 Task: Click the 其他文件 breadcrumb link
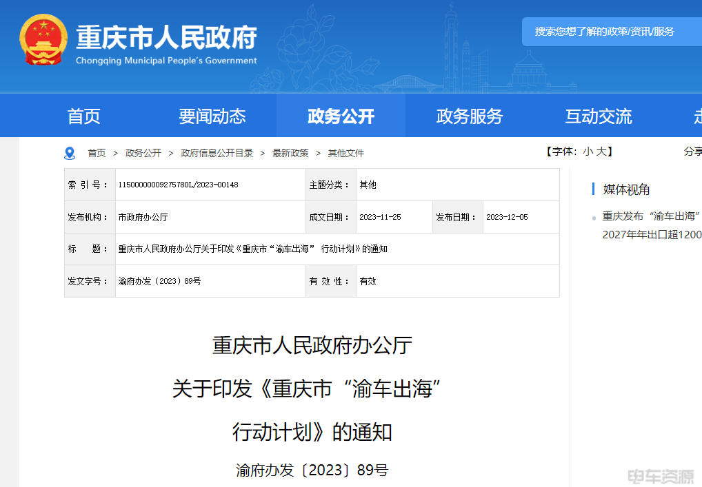pyautogui.click(x=346, y=153)
